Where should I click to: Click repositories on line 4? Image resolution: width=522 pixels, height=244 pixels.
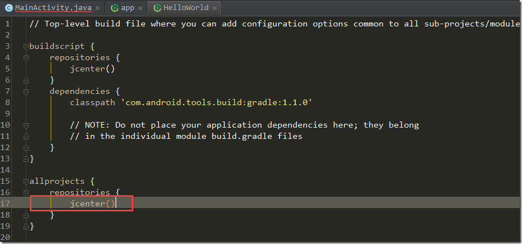79,57
